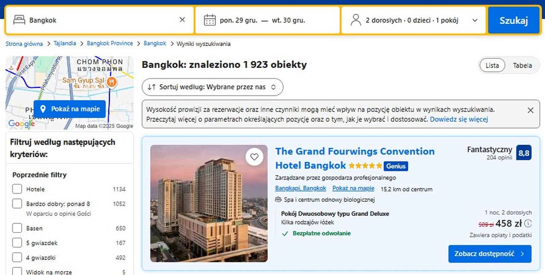Clear the Bangkok search text with the X icon
This screenshot has width=545, height=275.
point(182,20)
